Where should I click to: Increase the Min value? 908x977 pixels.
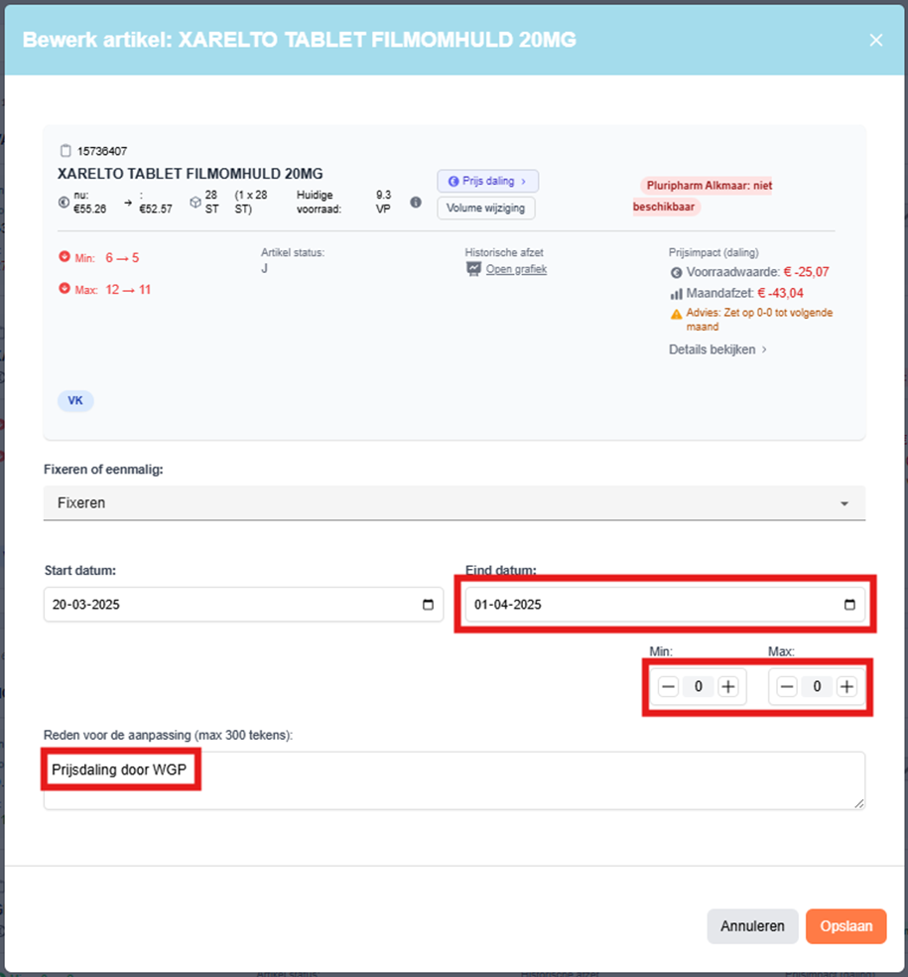click(x=728, y=687)
